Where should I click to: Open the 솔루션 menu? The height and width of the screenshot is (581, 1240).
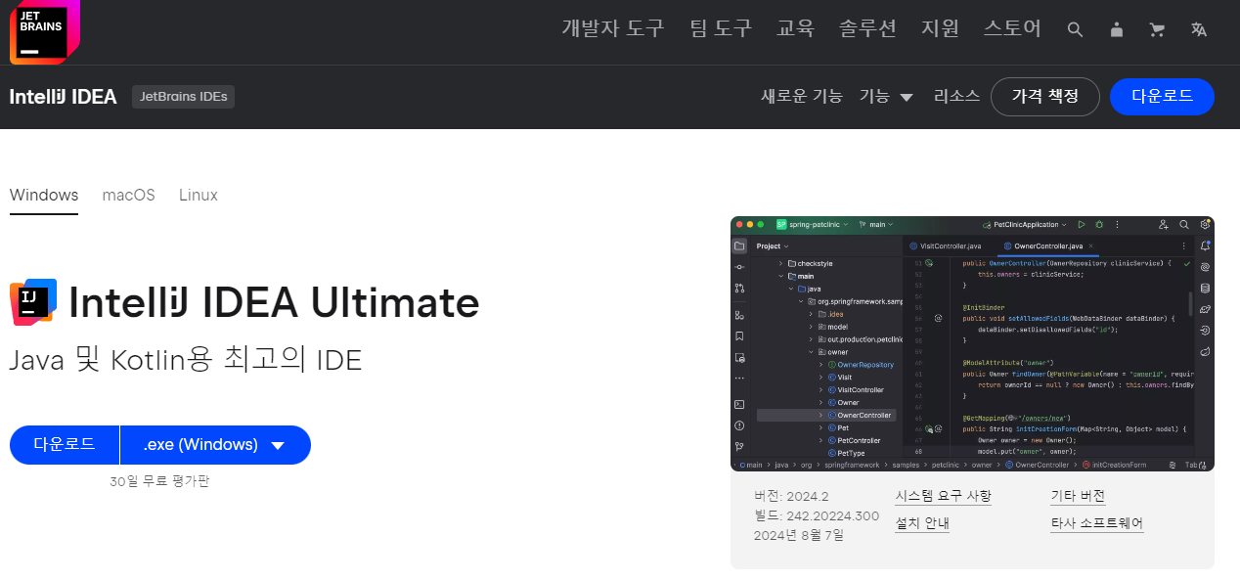coord(867,28)
